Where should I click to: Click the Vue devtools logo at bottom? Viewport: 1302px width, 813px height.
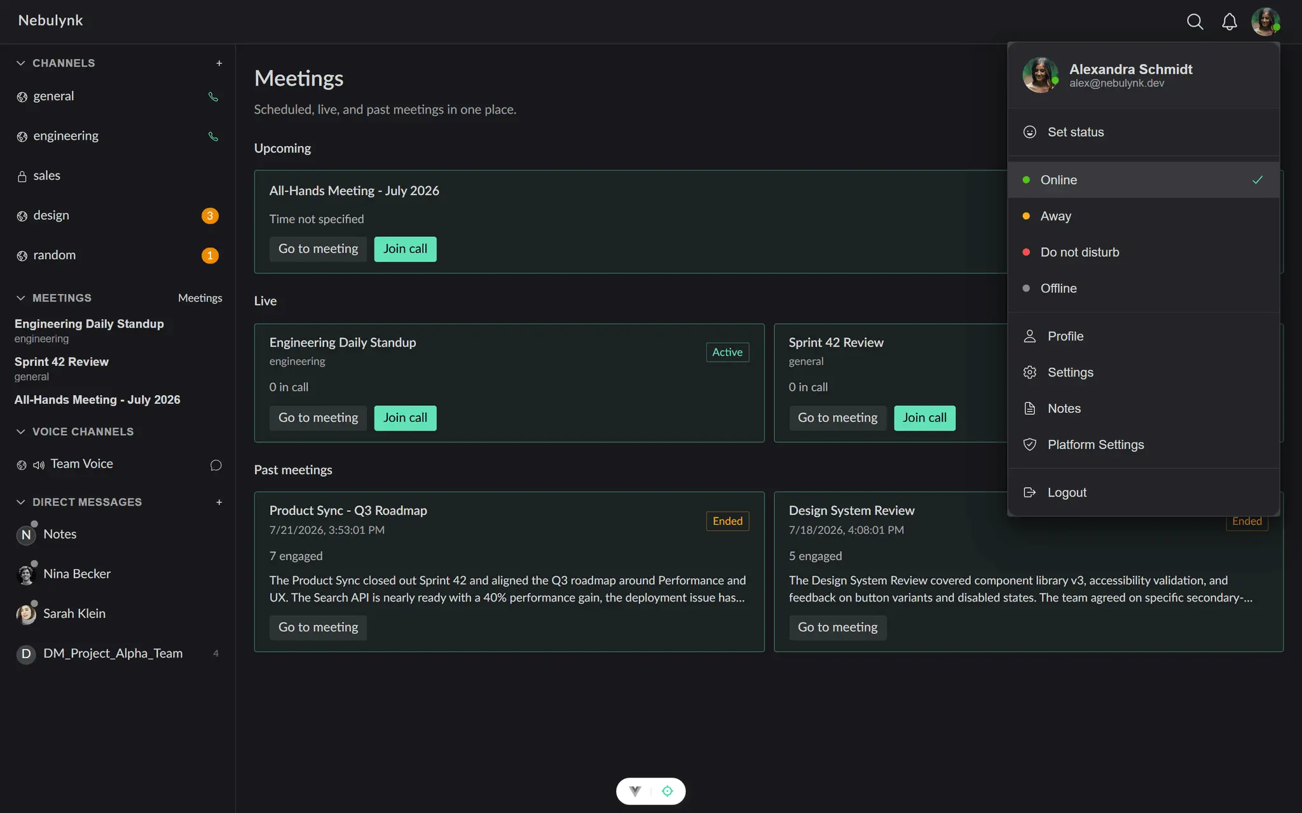(x=635, y=791)
